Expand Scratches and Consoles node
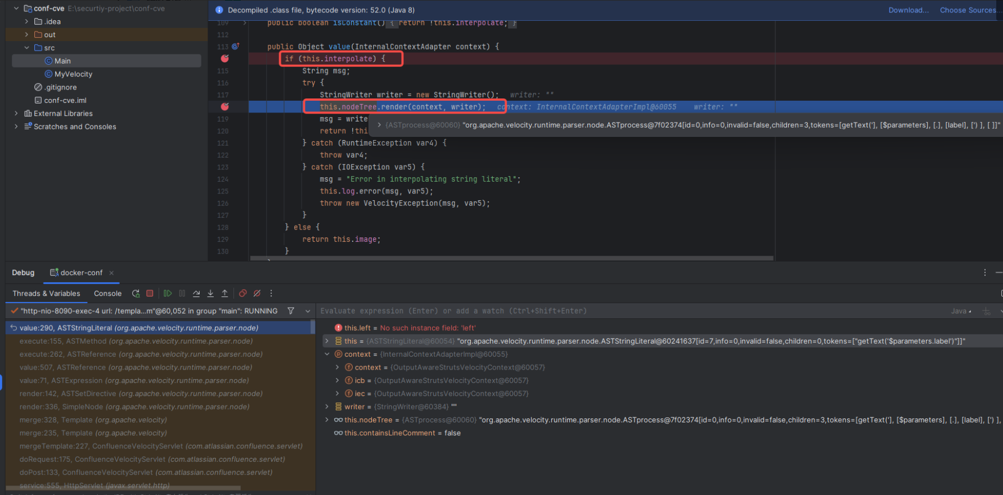This screenshot has height=495, width=1003. tap(16, 127)
